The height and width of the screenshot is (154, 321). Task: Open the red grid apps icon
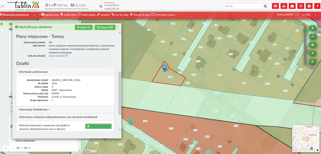(x=275, y=6)
